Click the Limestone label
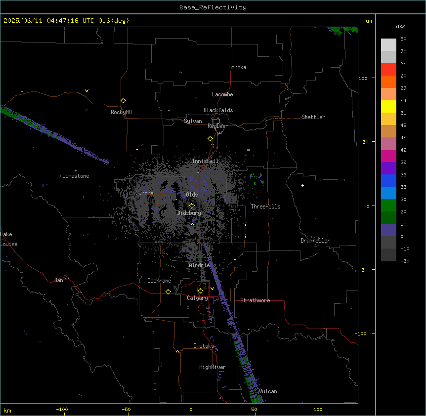 (76, 176)
